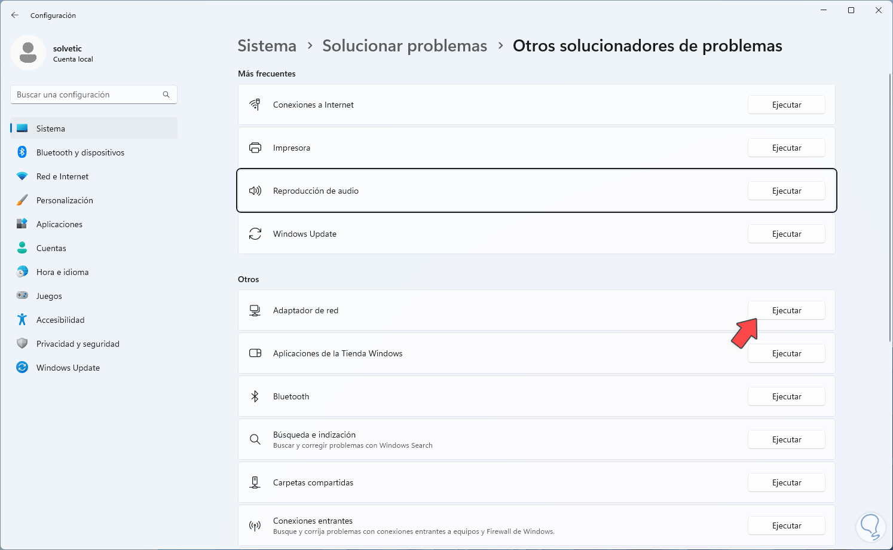Open the Juegos section
The width and height of the screenshot is (893, 550).
tap(49, 296)
